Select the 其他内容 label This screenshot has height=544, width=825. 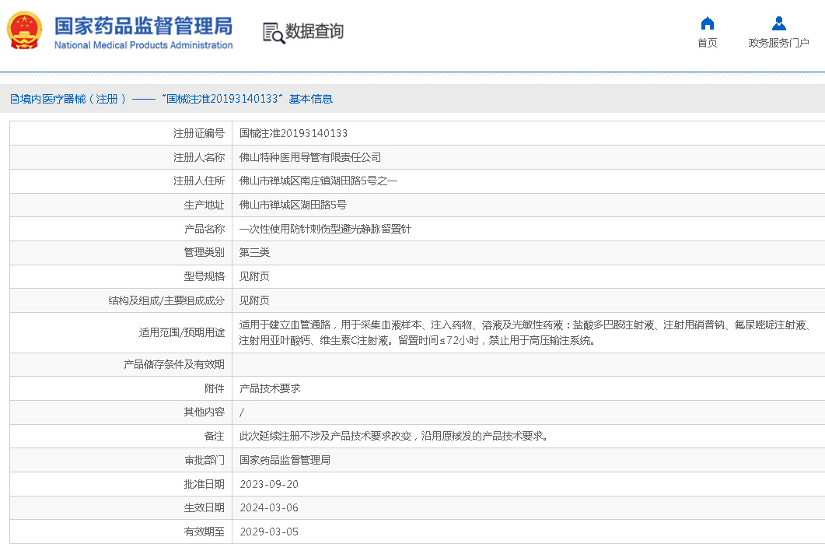click(x=205, y=412)
